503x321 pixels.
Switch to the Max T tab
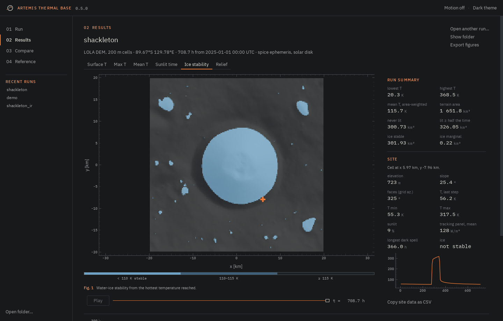120,64
